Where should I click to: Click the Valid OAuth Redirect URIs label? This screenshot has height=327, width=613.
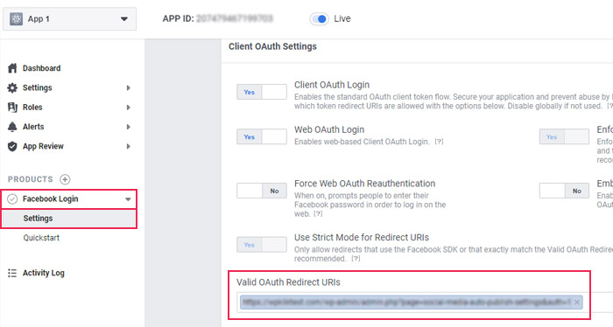click(288, 282)
